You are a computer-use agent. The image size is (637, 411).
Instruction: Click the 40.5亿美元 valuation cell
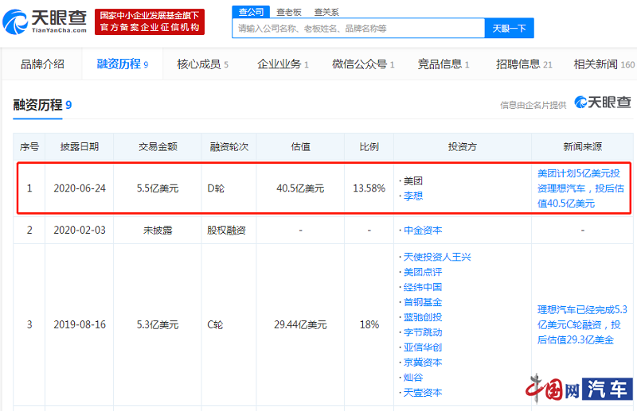[x=300, y=188]
